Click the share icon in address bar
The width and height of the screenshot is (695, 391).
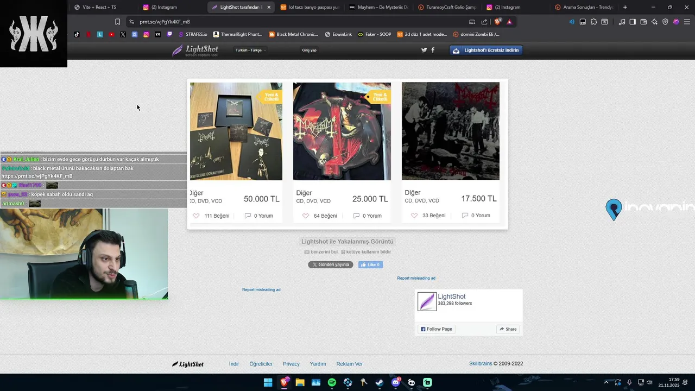point(484,22)
